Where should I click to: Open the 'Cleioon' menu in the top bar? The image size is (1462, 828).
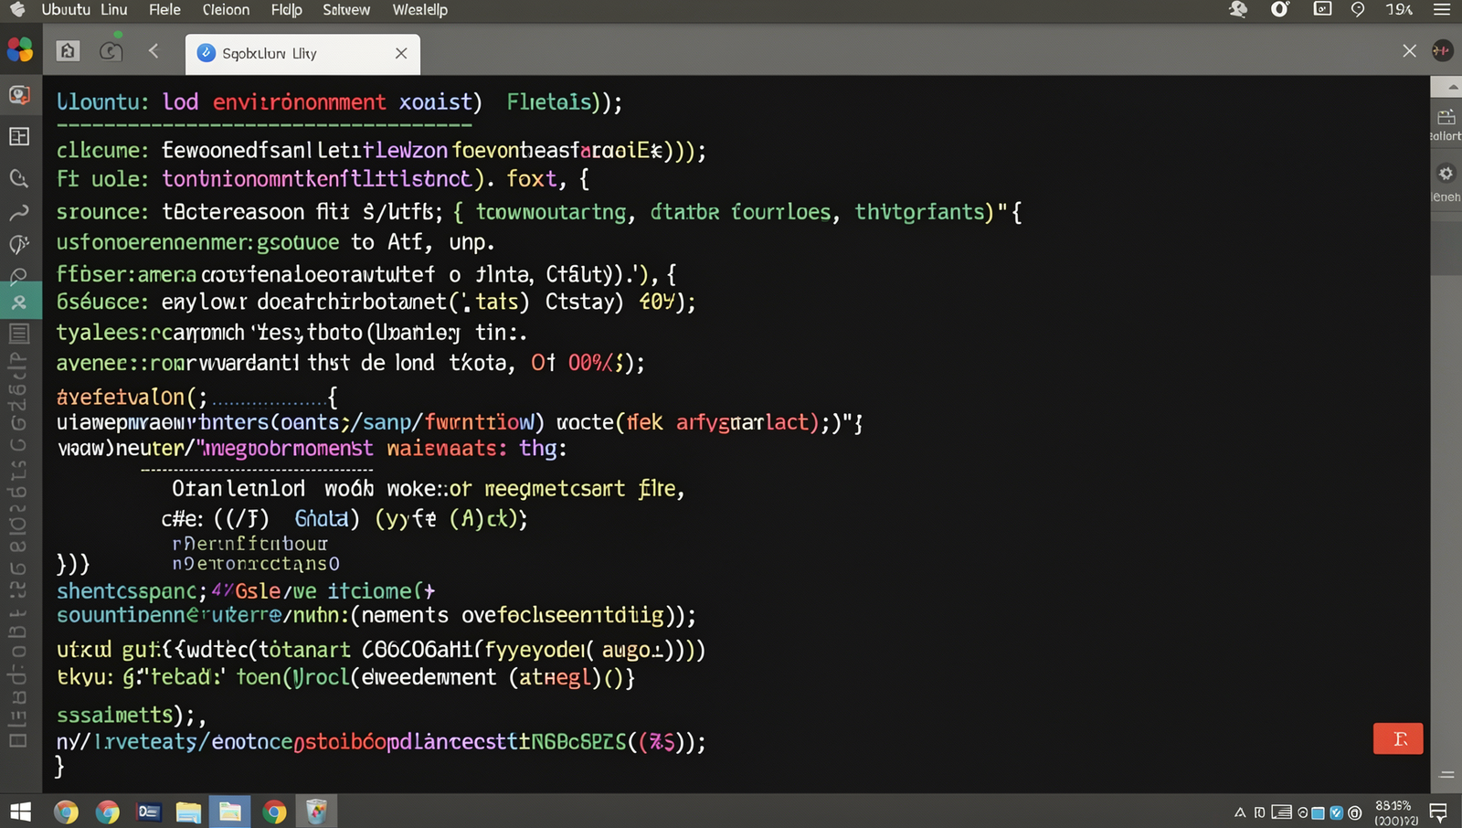tap(226, 10)
